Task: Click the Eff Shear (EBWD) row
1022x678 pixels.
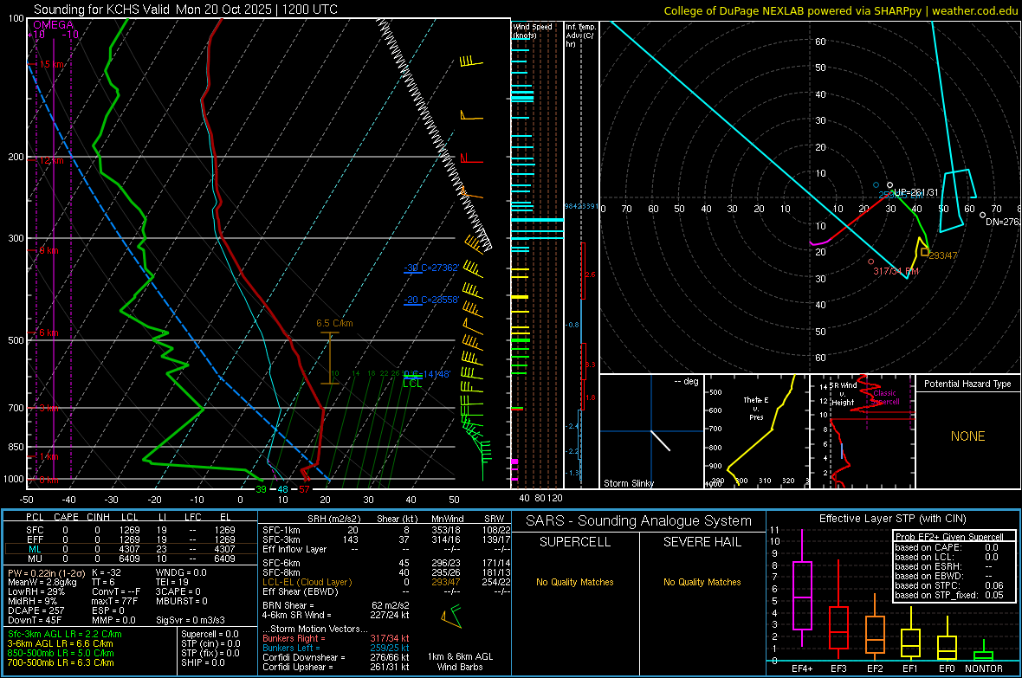Action: (386, 591)
